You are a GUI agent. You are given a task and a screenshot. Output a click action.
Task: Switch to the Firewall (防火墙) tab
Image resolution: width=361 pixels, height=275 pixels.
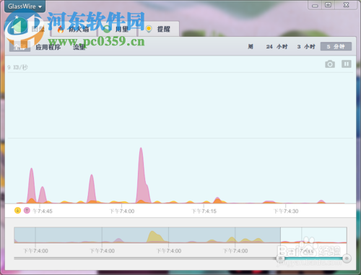click(x=74, y=29)
